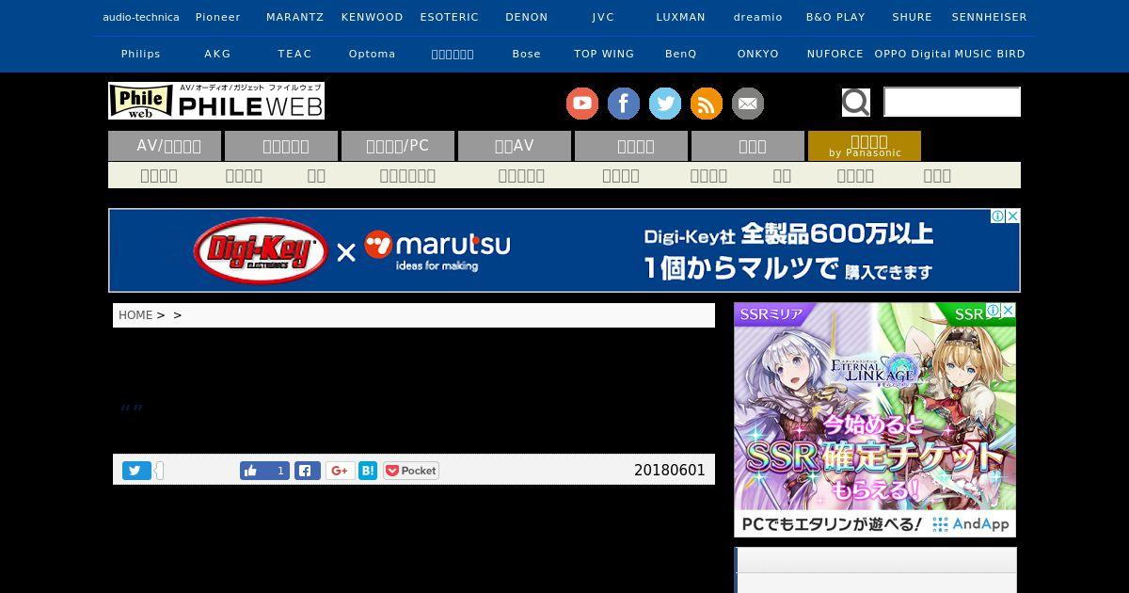Open the TEAC brand link

pos(295,54)
